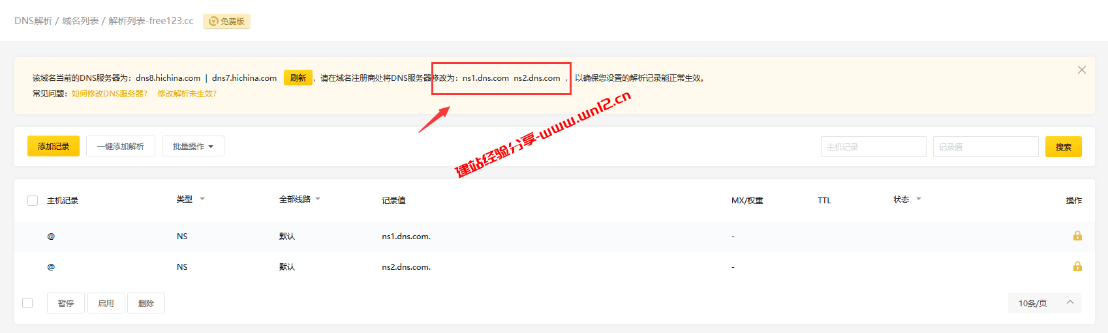Click the 暂停 button

(x=66, y=303)
